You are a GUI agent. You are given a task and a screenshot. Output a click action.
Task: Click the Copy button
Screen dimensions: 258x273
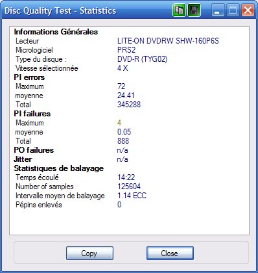click(89, 253)
